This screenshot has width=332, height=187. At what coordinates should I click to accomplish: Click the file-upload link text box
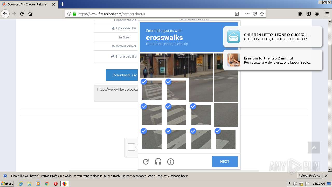116,93
